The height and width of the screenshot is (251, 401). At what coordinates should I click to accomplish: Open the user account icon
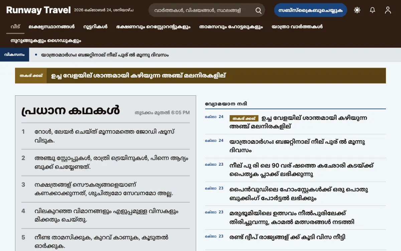388,10
